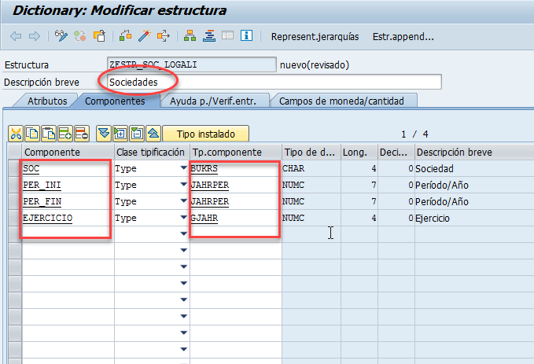Click the Paste rows icon
Image resolution: width=534 pixels, height=364 pixels.
[x=49, y=134]
